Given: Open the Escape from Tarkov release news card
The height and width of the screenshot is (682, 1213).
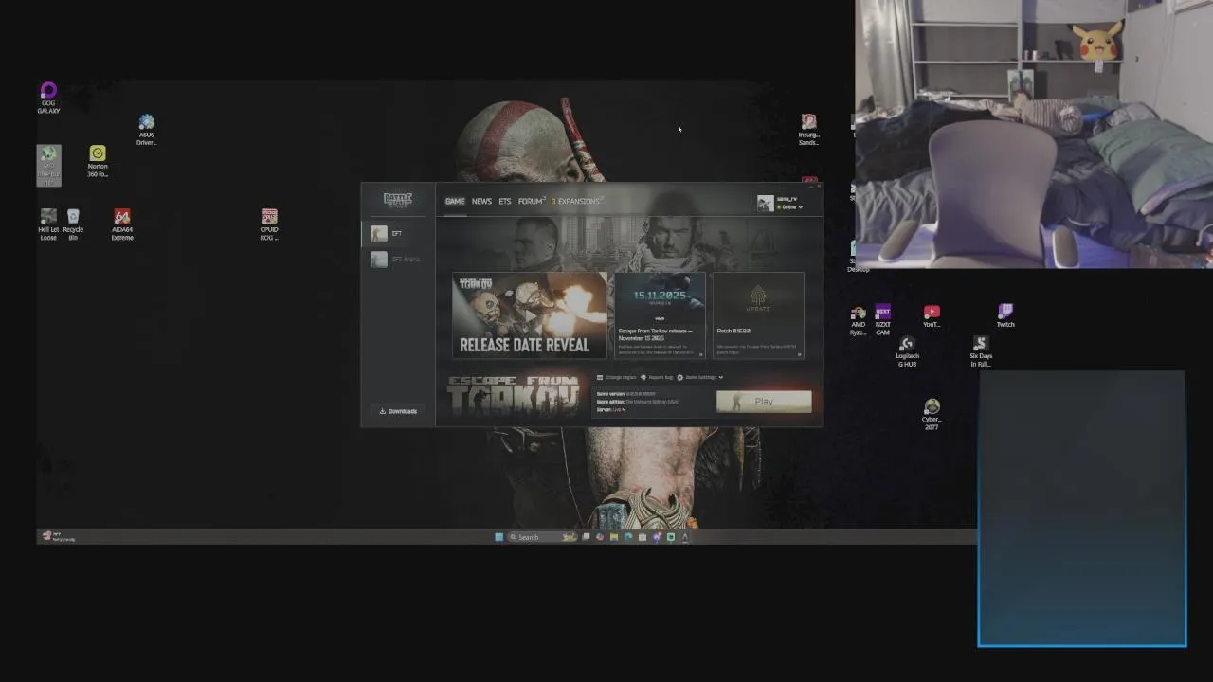Looking at the screenshot, I should [x=660, y=315].
